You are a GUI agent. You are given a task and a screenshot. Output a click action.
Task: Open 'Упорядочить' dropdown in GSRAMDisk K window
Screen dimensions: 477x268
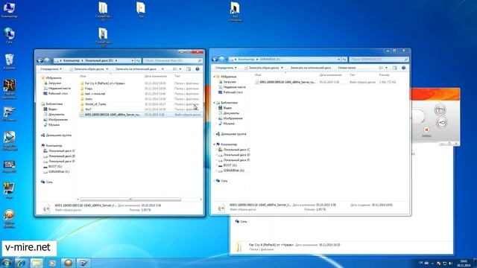pos(226,68)
